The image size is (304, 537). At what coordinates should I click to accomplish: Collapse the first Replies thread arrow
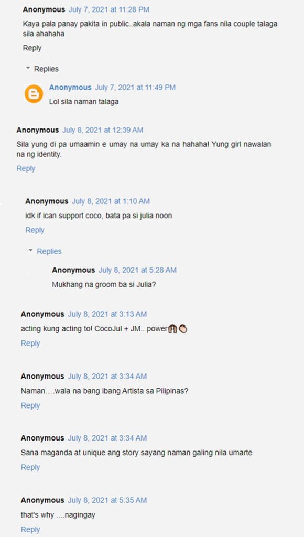28,69
